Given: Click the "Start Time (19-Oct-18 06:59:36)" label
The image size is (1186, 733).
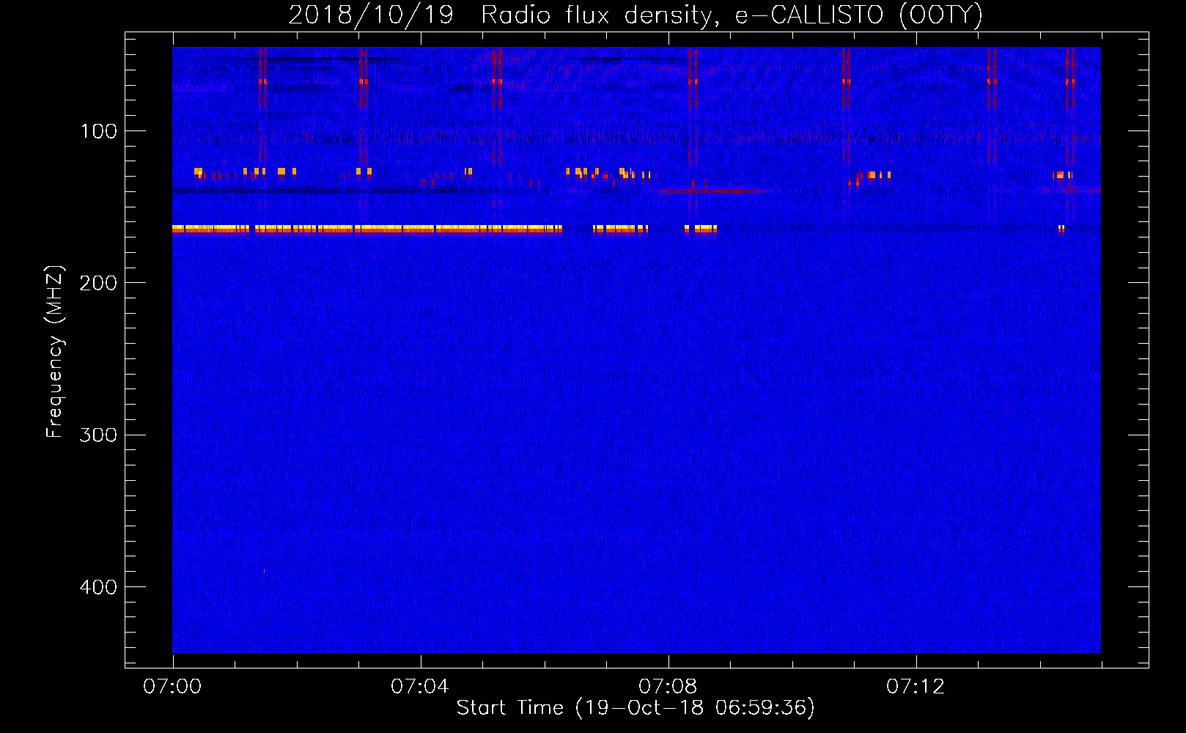Looking at the screenshot, I should coord(636,707).
